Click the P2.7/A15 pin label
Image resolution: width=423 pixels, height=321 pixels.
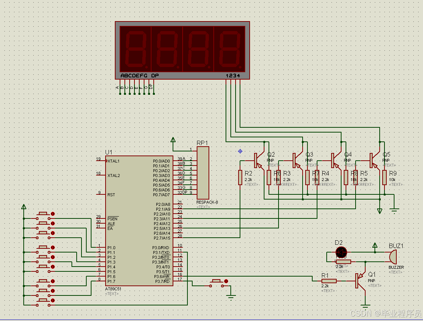162,238
